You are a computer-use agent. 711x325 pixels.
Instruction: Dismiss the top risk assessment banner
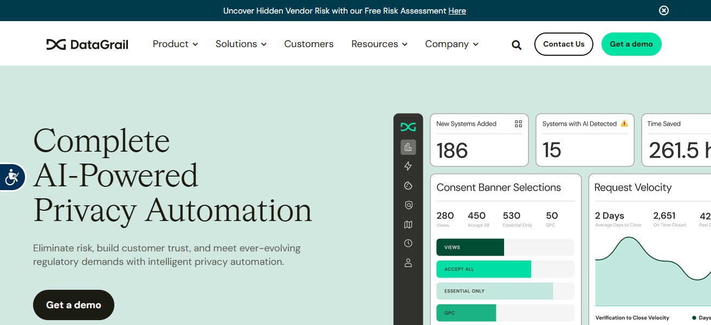tap(664, 10)
